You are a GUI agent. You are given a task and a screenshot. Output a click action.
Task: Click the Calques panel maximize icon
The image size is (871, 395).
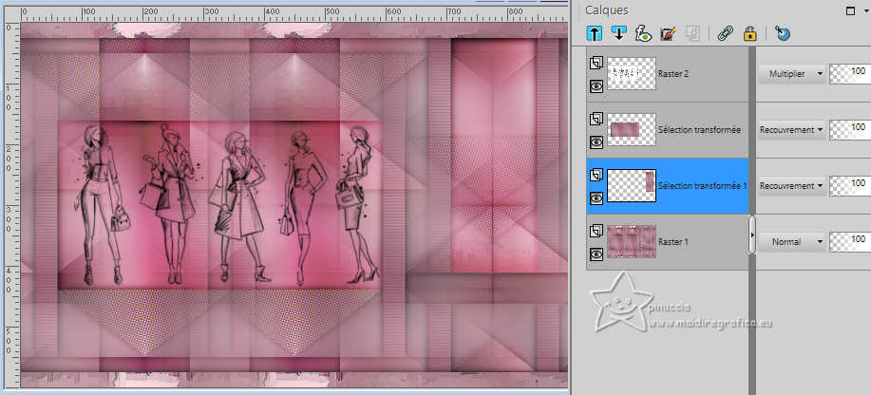850,10
